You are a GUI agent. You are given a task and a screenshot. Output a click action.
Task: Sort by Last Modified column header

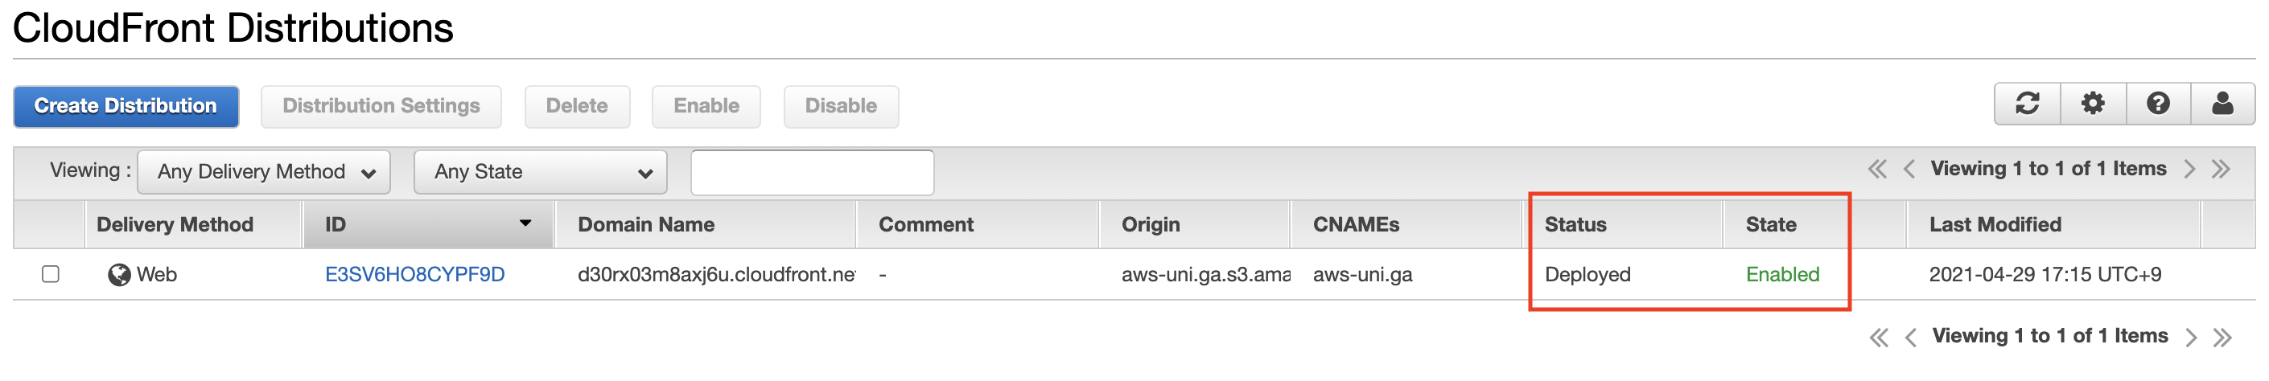click(1994, 224)
